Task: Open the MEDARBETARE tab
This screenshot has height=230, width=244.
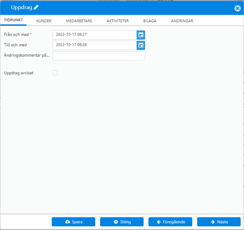Action: pyautogui.click(x=79, y=21)
